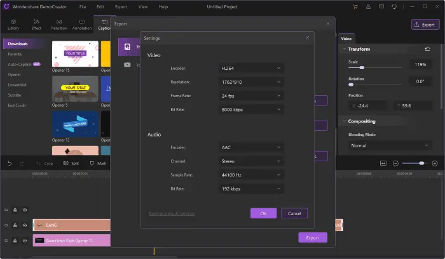
Task: Open the File menu
Action: tap(83, 7)
